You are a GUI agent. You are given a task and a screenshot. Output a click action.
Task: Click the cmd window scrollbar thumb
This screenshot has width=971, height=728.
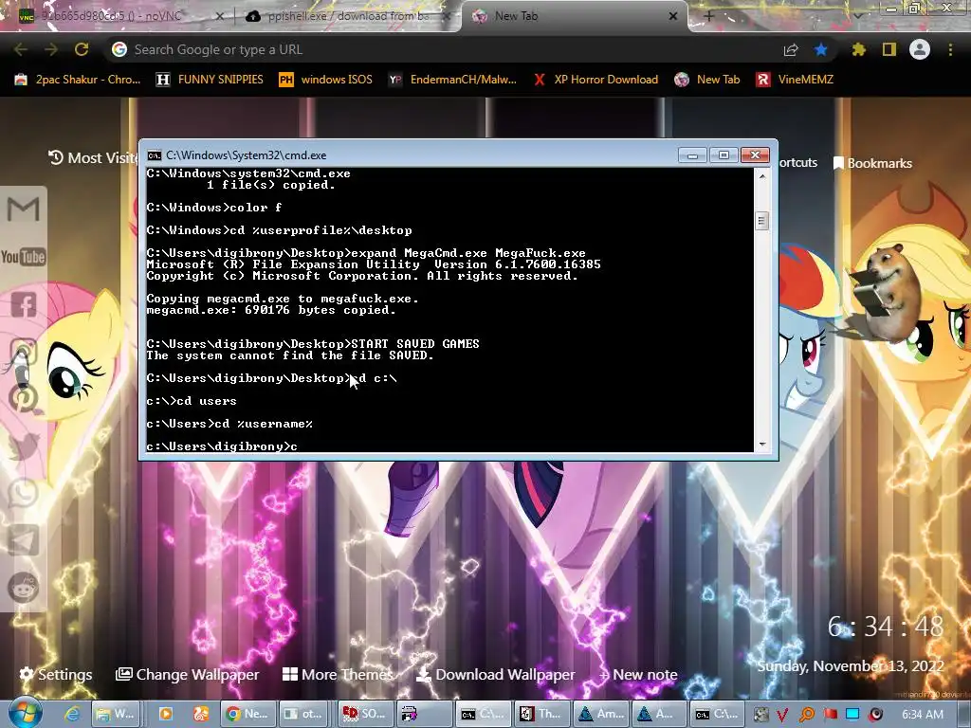tap(762, 220)
